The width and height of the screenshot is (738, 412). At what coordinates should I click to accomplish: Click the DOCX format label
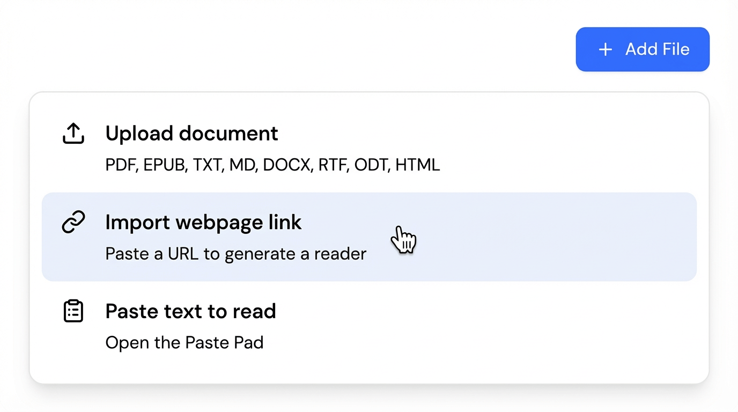(286, 165)
